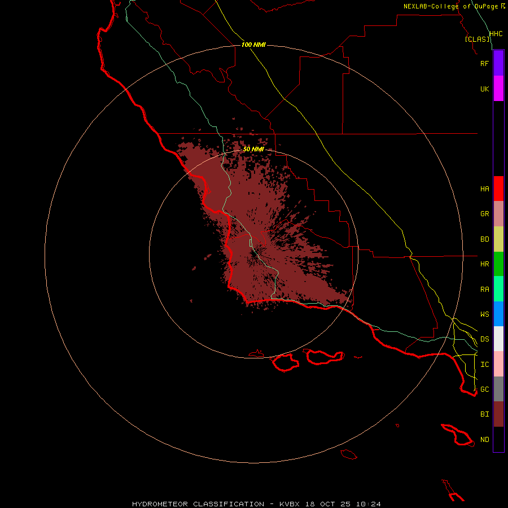Click the KVBX radar site center
This screenshot has height=508, width=508.
click(x=253, y=254)
